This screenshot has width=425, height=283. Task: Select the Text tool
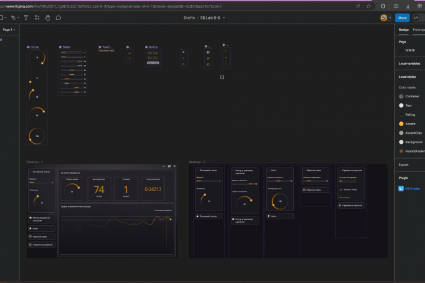pyautogui.click(x=26, y=18)
